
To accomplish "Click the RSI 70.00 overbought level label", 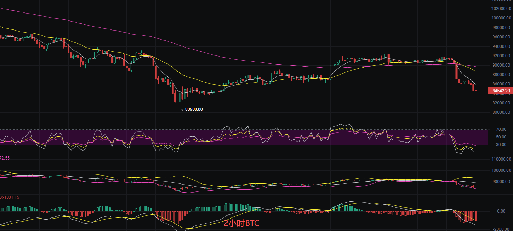I will 501,129.
